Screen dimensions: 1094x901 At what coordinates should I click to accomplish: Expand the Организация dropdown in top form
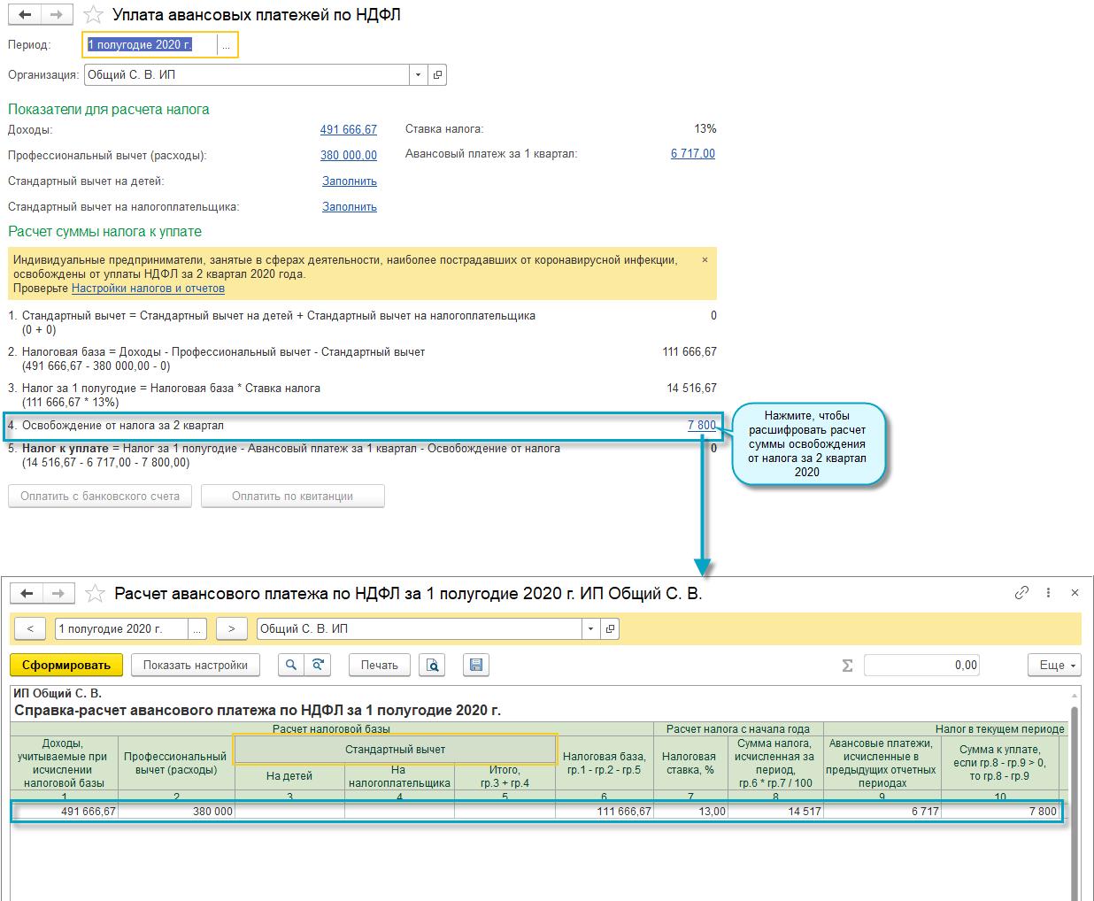click(x=418, y=75)
